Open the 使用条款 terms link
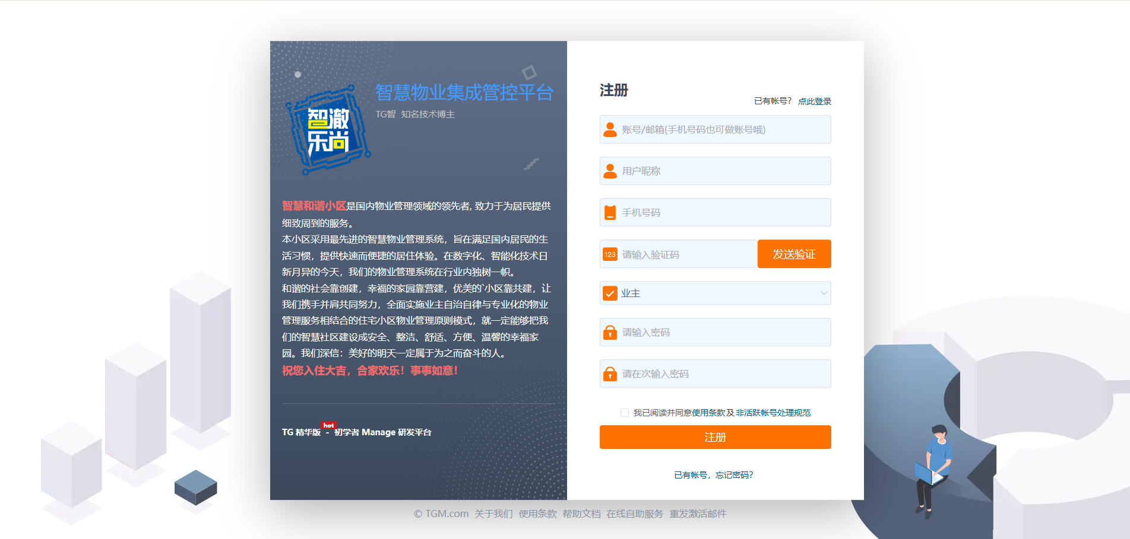The image size is (1130, 539). click(x=708, y=413)
